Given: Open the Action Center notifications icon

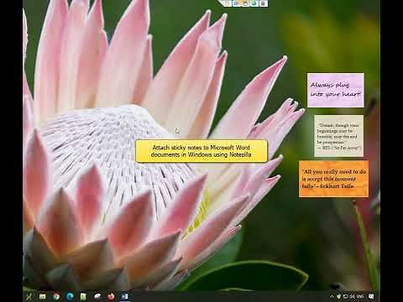Looking at the screenshot, I should coord(371,296).
